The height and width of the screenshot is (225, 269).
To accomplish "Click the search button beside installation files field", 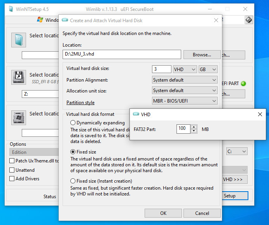I will click(234, 55).
